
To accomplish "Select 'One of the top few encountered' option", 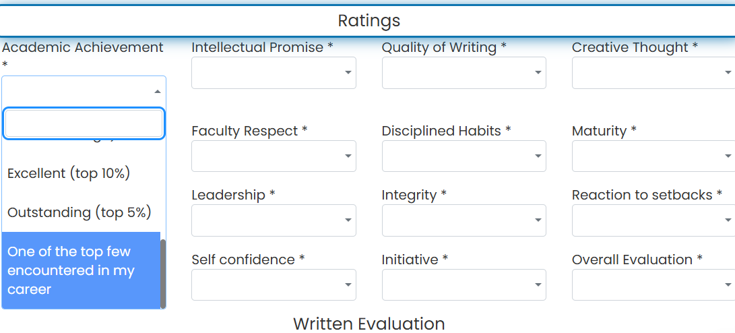I will (81, 270).
